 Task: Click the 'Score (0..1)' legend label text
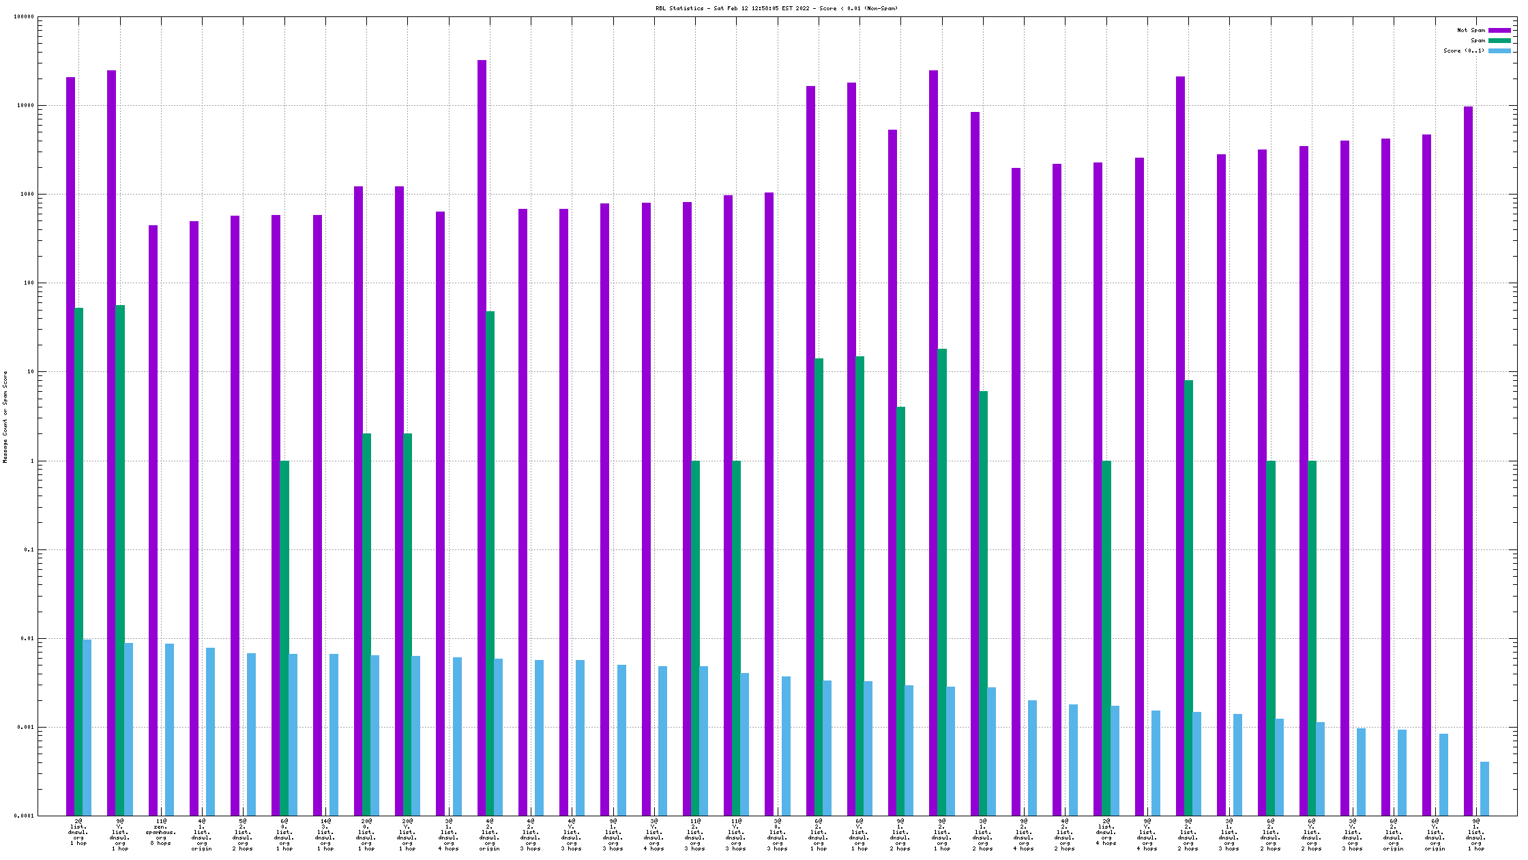[x=1463, y=51]
